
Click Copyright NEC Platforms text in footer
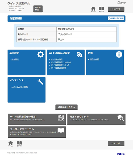pos(22,153)
